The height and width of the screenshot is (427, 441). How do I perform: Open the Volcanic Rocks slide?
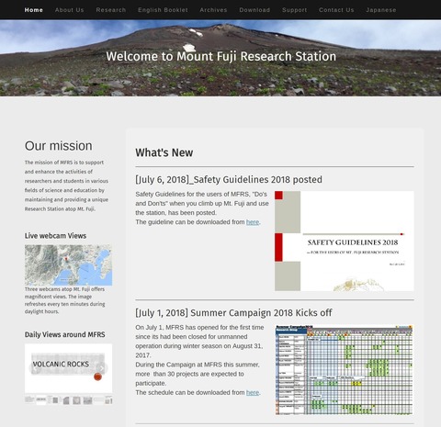click(68, 368)
